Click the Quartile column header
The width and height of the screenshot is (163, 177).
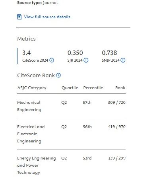point(70,88)
